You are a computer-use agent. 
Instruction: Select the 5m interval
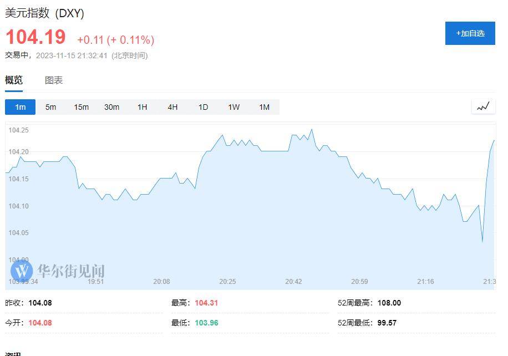pyautogui.click(x=51, y=107)
